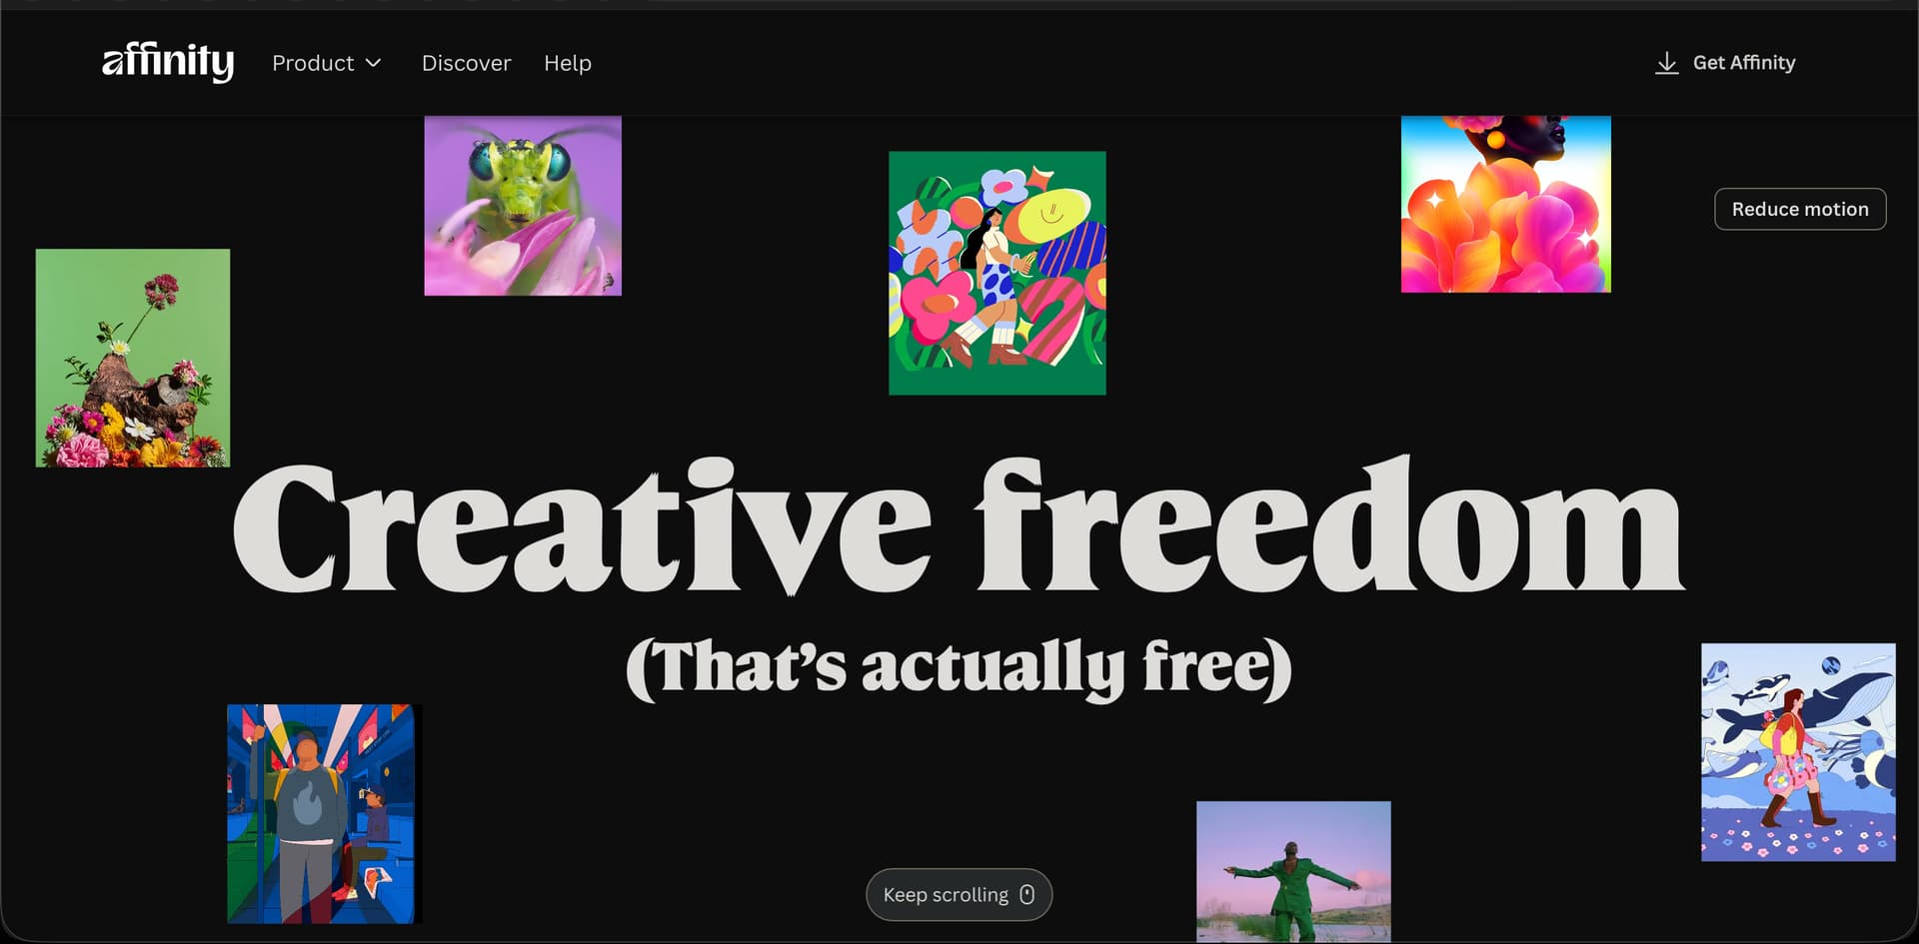
Task: Click the Keep scrolling button
Action: pyautogui.click(x=959, y=894)
